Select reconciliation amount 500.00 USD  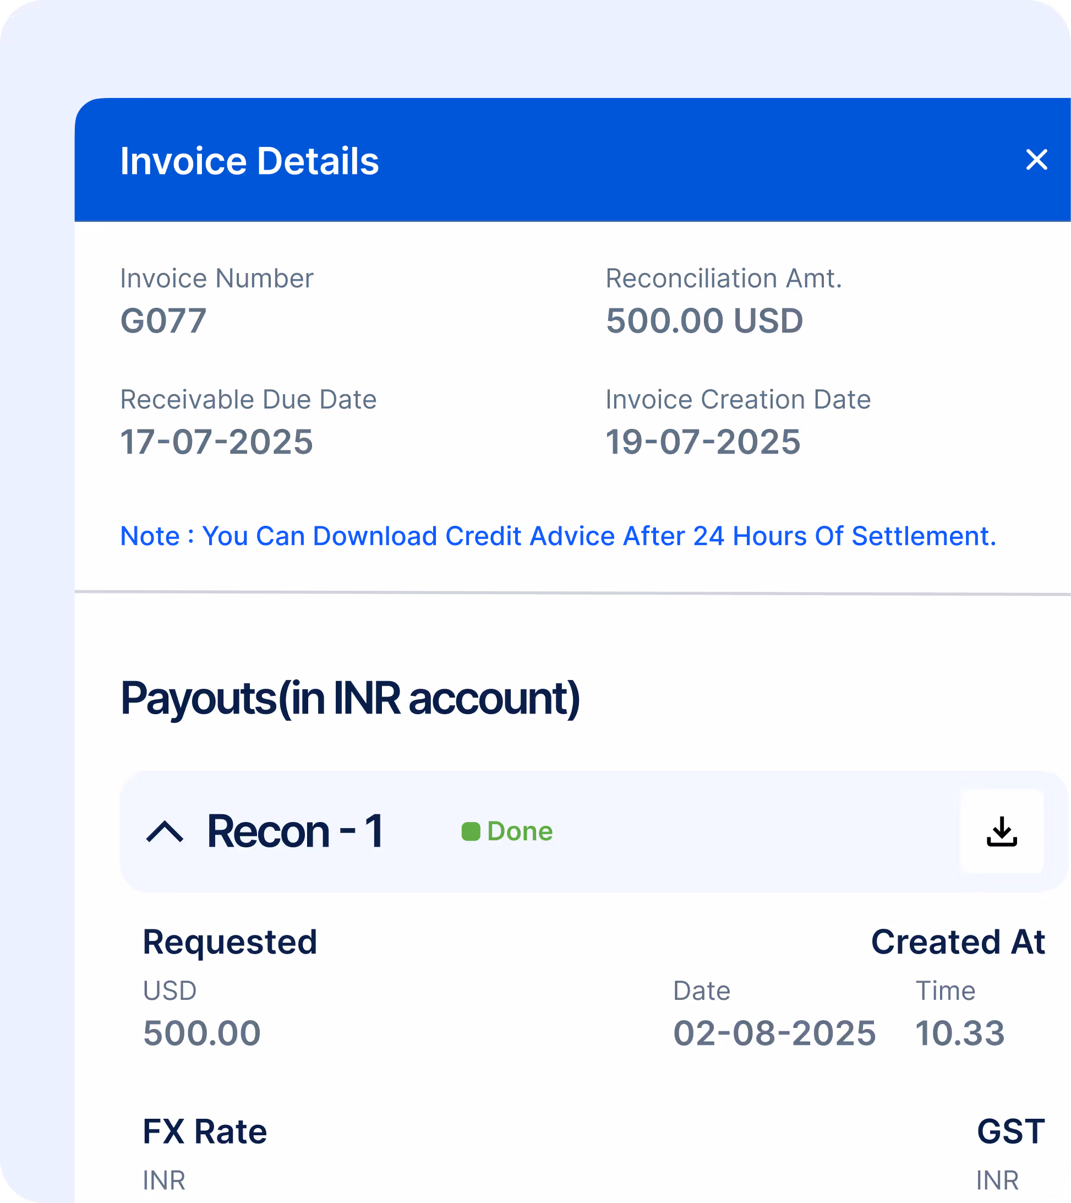pos(704,321)
